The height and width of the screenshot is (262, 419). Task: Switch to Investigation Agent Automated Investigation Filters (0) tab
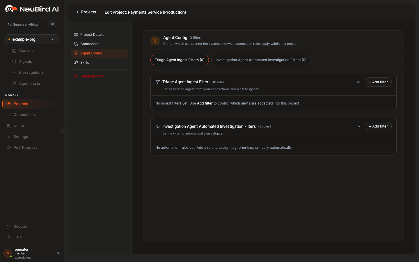pos(261,60)
